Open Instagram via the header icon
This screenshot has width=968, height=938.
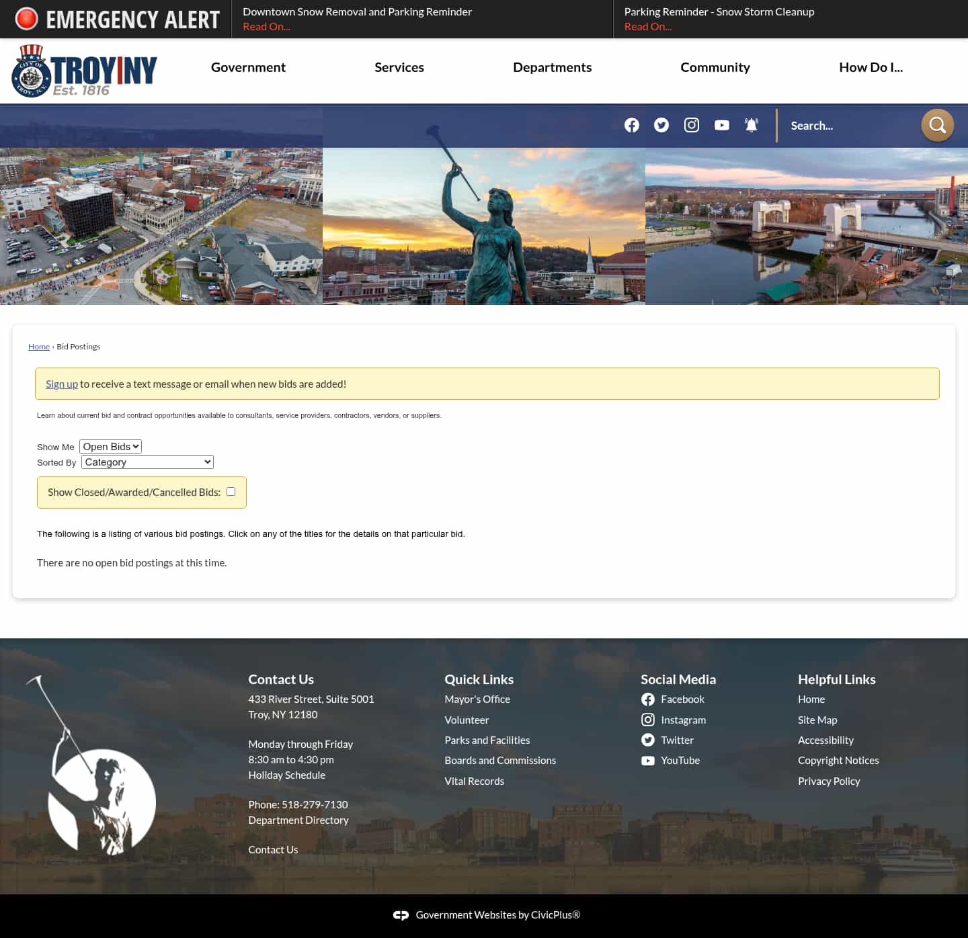691,125
